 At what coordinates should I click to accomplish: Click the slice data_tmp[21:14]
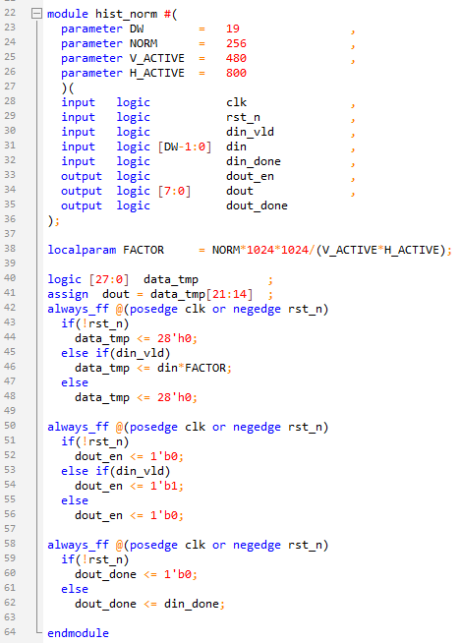click(202, 294)
